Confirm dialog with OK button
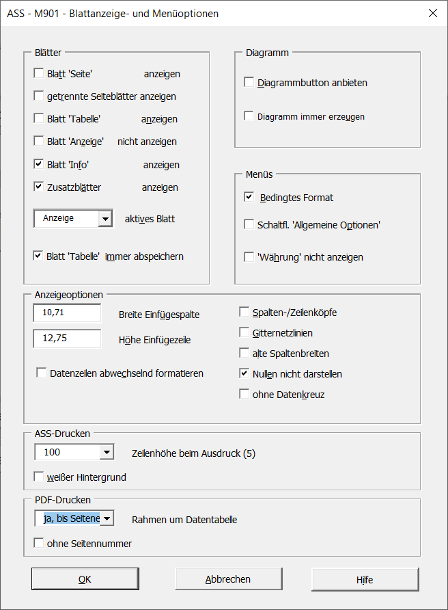This screenshot has height=610, width=448. (85, 579)
